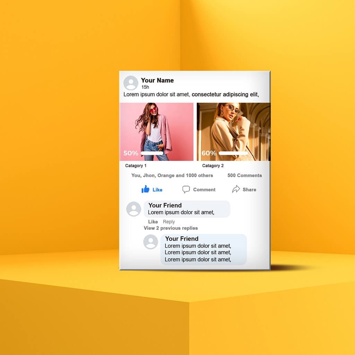Open the reply's Your Friend name

182,239
